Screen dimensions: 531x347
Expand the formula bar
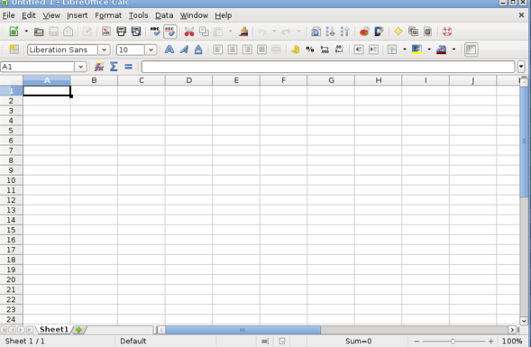point(521,67)
